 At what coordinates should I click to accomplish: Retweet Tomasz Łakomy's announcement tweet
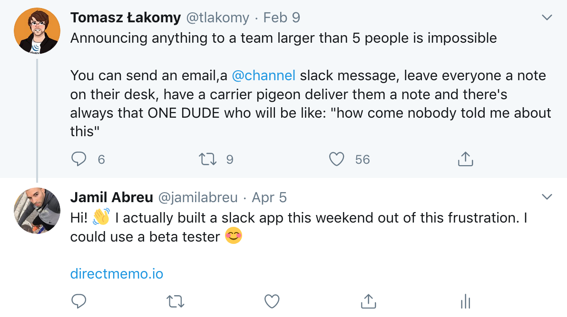point(208,159)
